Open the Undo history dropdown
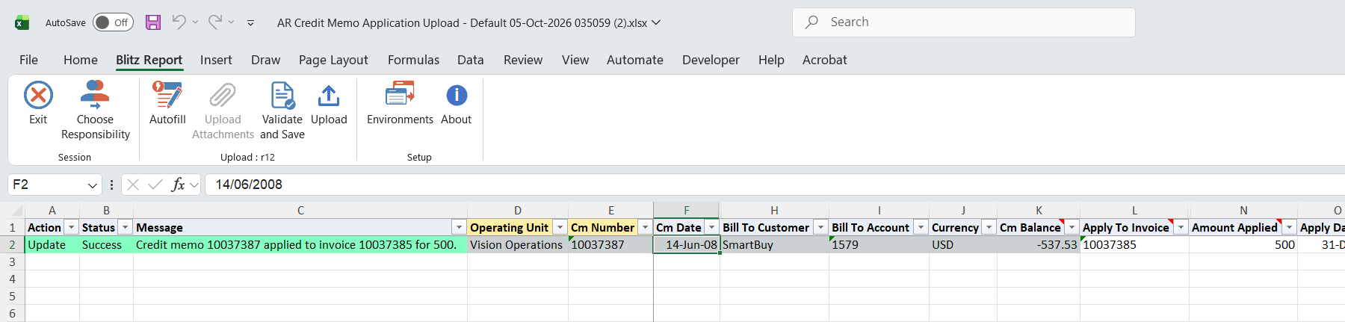 (195, 22)
